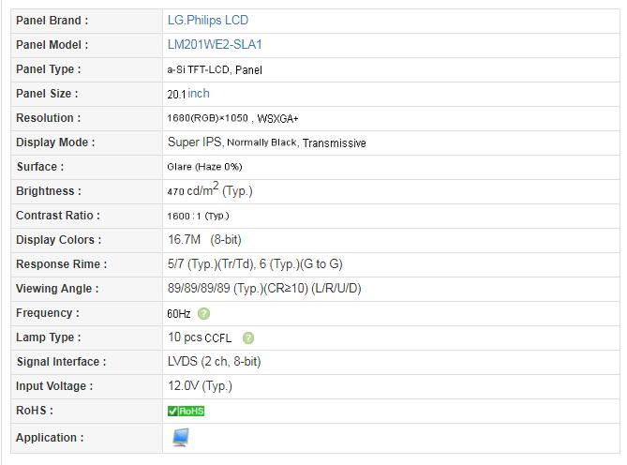Click the desktop monitor application icon
The height and width of the screenshot is (465, 627).
pyautogui.click(x=181, y=438)
